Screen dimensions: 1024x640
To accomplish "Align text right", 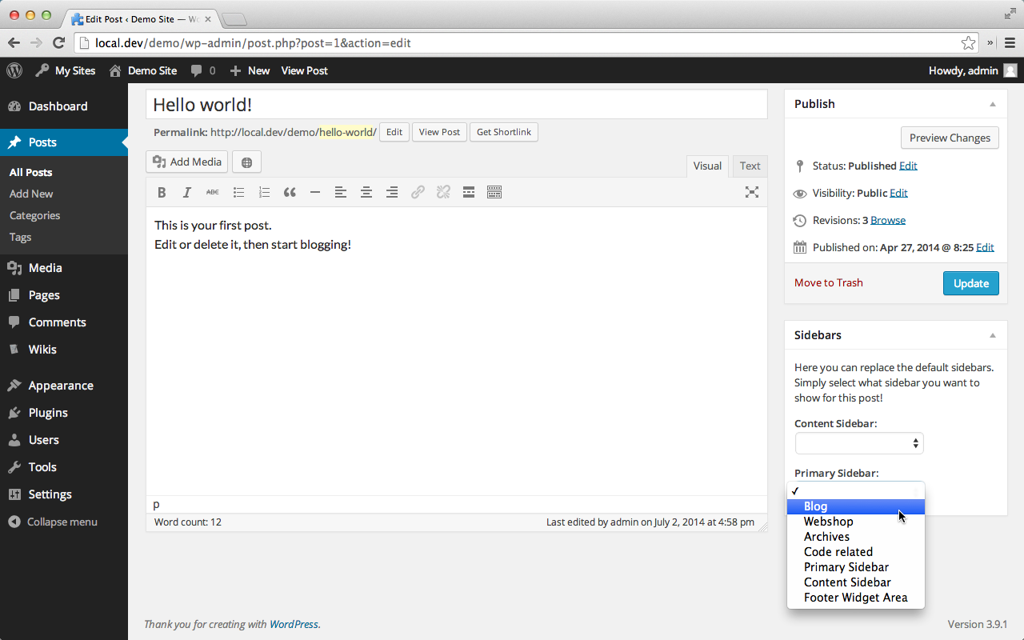I will pos(392,192).
